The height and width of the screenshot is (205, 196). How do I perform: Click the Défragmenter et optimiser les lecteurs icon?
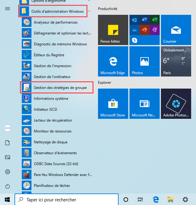pos(27,33)
